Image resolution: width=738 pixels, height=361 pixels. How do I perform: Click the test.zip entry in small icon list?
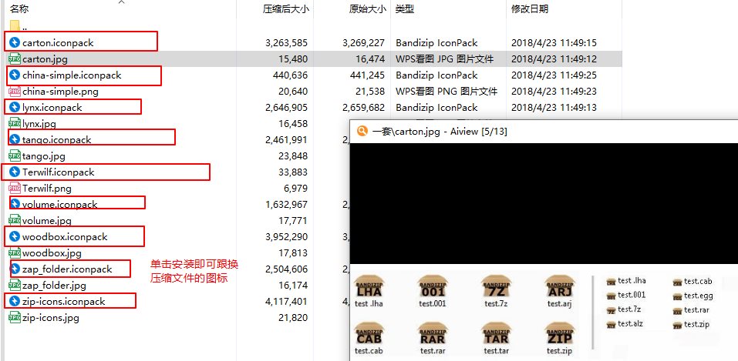[691, 324]
